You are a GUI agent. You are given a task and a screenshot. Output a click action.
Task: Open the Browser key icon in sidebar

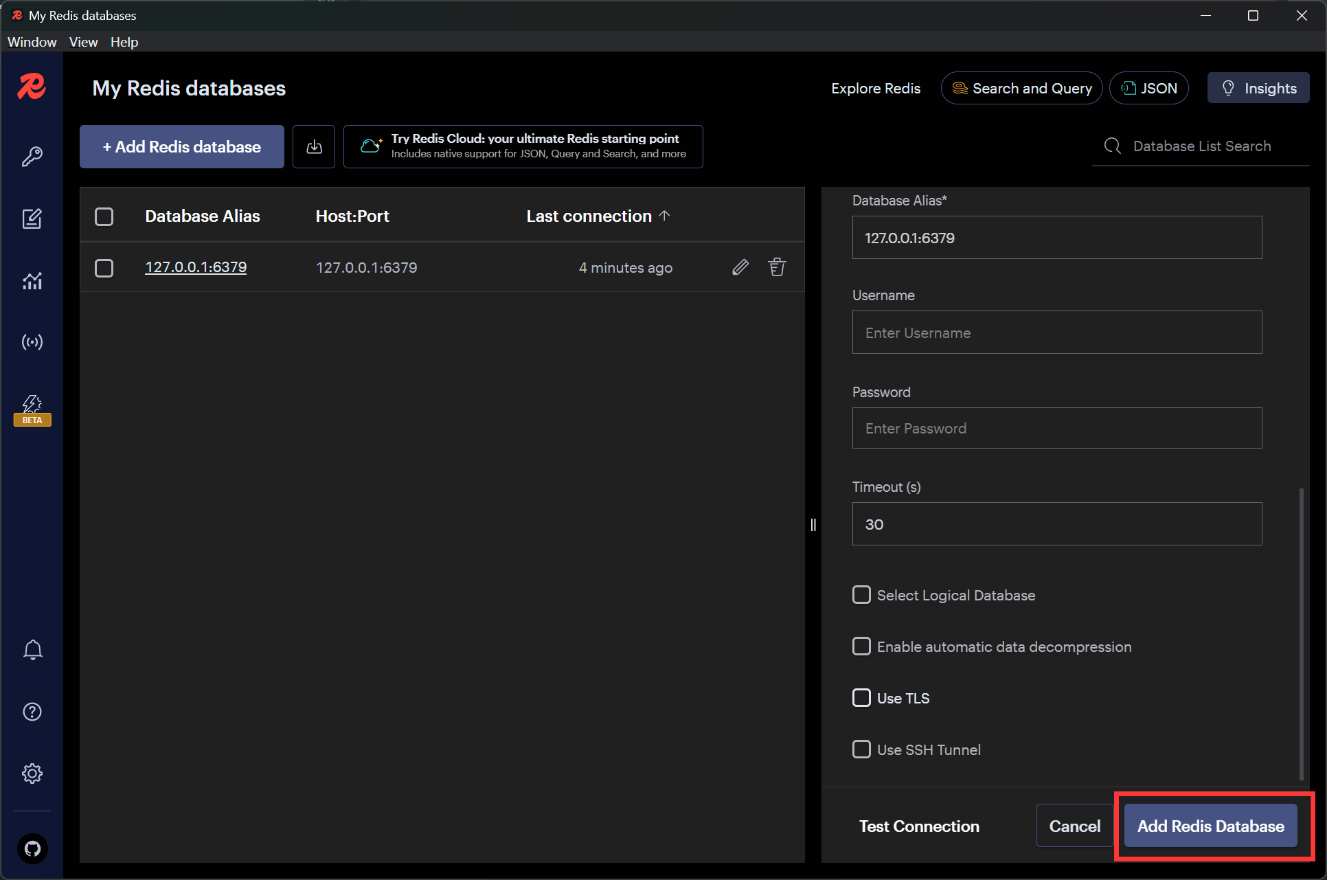32,157
